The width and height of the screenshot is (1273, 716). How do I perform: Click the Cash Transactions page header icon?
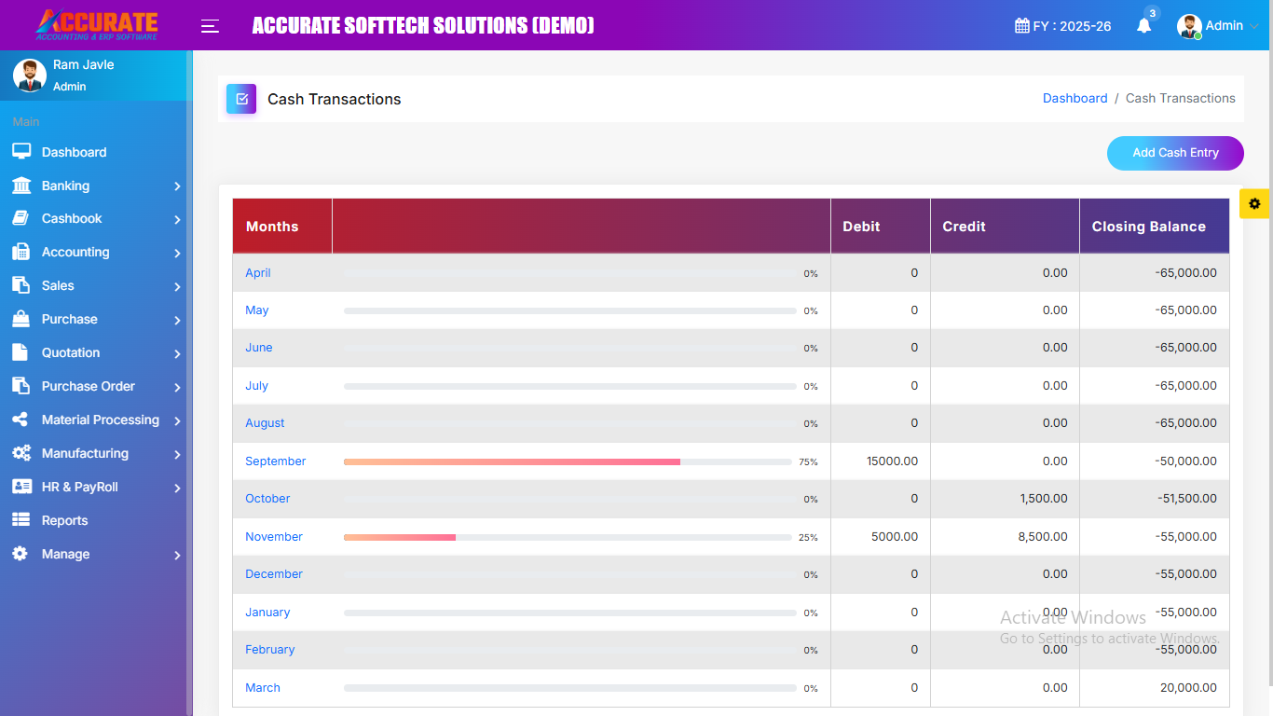[x=241, y=99]
